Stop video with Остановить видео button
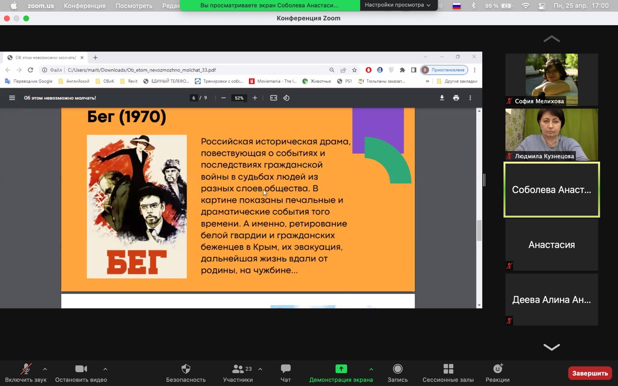Image resolution: width=618 pixels, height=386 pixels. (x=81, y=373)
